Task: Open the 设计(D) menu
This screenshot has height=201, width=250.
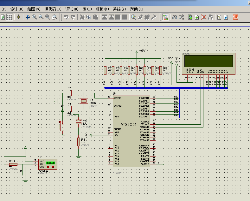Action: (17, 9)
